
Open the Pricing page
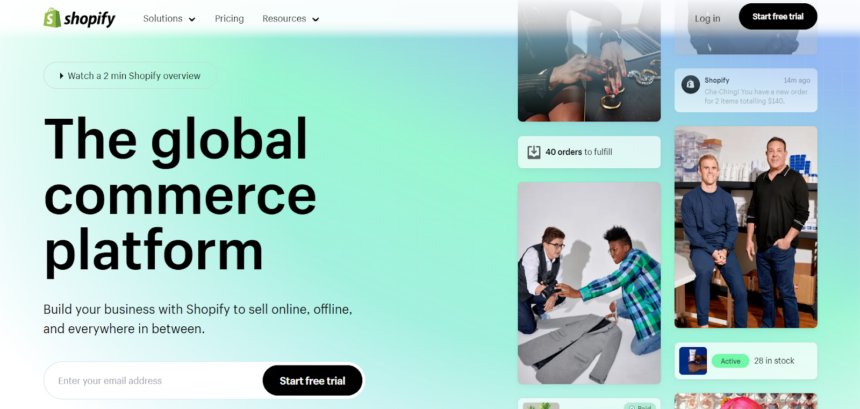pyautogui.click(x=230, y=19)
